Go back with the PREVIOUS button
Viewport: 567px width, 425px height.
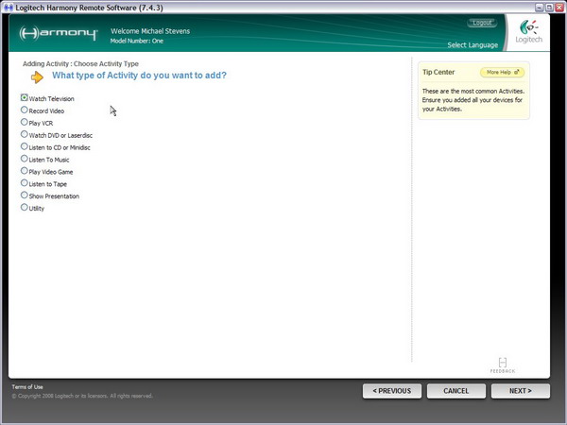(392, 391)
